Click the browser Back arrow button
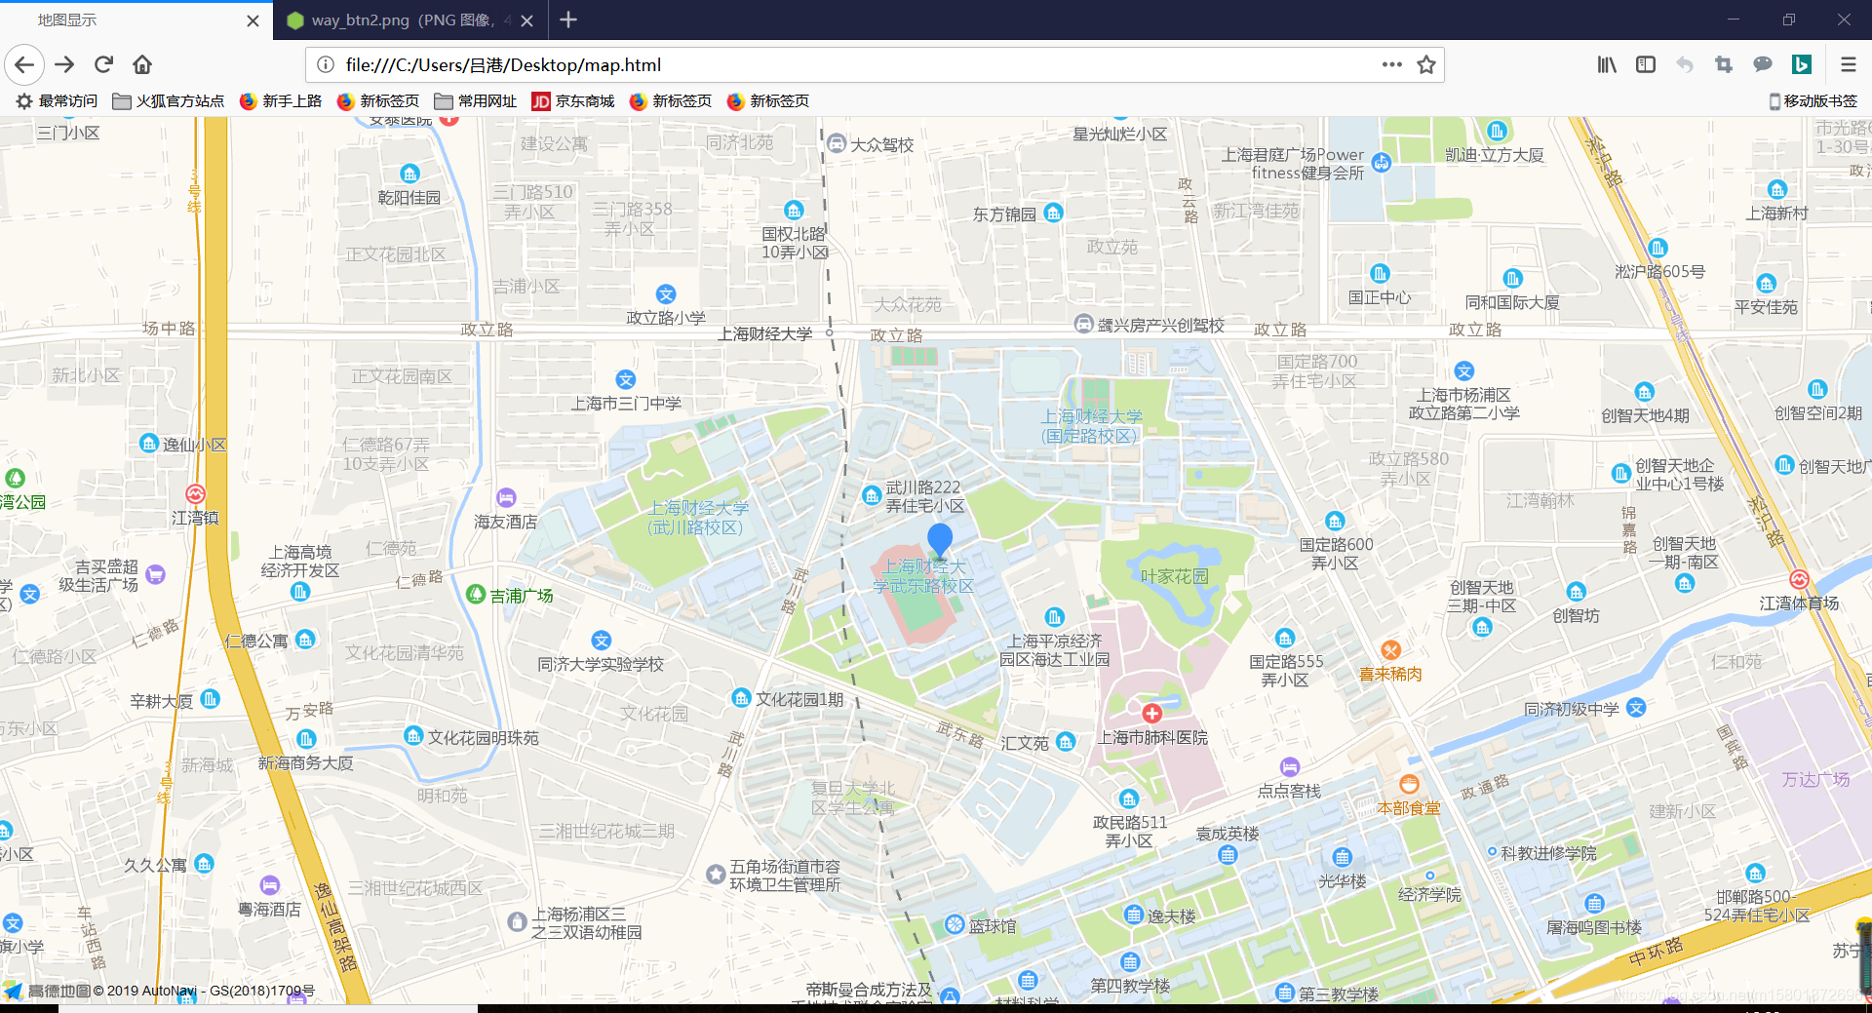Viewport: 1872px width, 1013px height. click(24, 65)
